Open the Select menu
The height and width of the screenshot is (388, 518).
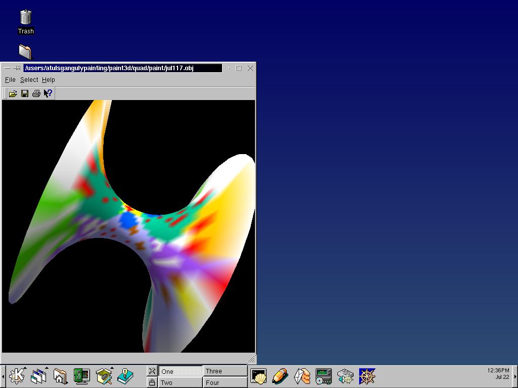pyautogui.click(x=29, y=80)
